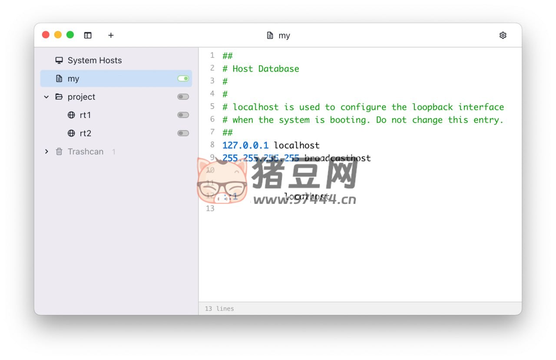Turn on the rt1 toggle switch

point(183,115)
